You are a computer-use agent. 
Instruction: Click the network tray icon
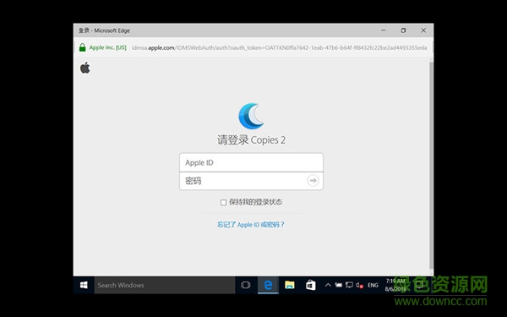click(349, 285)
